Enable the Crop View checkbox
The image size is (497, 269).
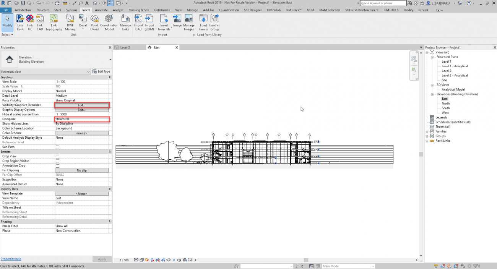click(x=58, y=157)
